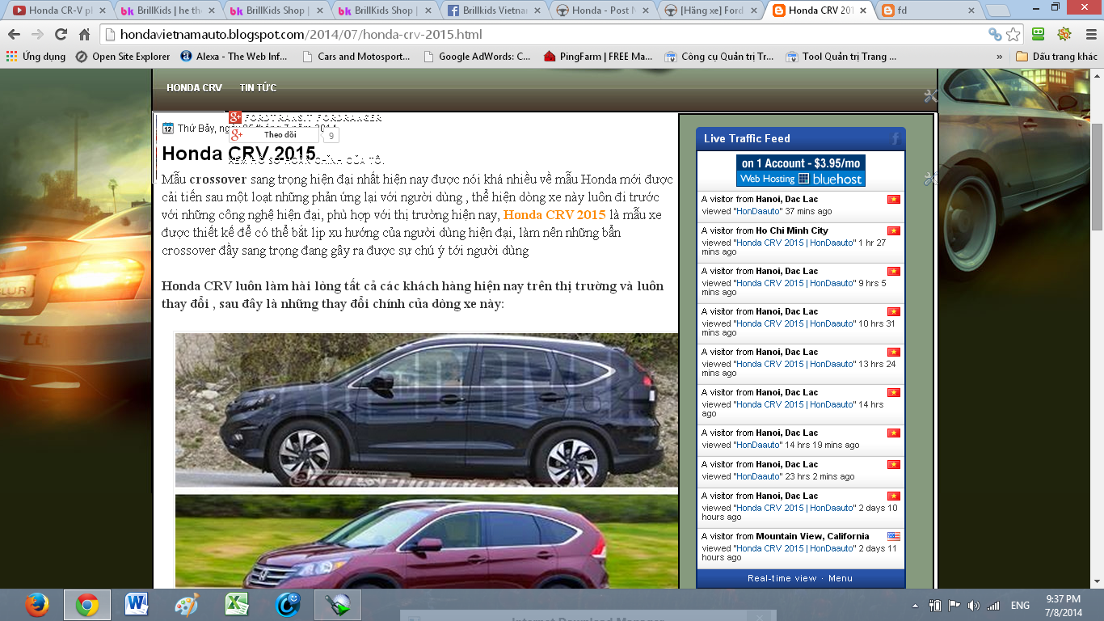
Task: Click the Chrome taskbar icon
Action: pyautogui.click(x=87, y=605)
